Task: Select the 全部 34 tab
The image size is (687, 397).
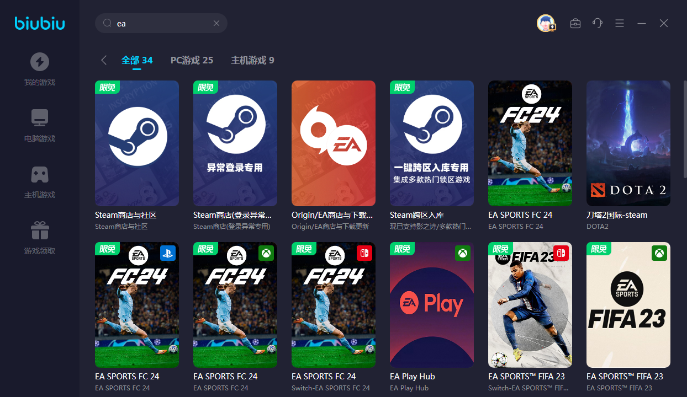Action: click(x=137, y=60)
